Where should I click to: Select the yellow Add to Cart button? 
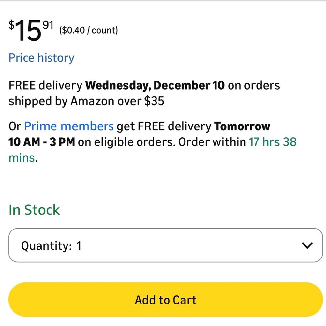(x=165, y=300)
